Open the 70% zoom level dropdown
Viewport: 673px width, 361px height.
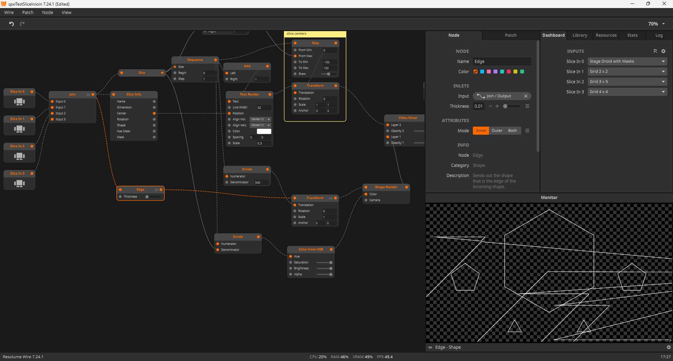tap(656, 24)
